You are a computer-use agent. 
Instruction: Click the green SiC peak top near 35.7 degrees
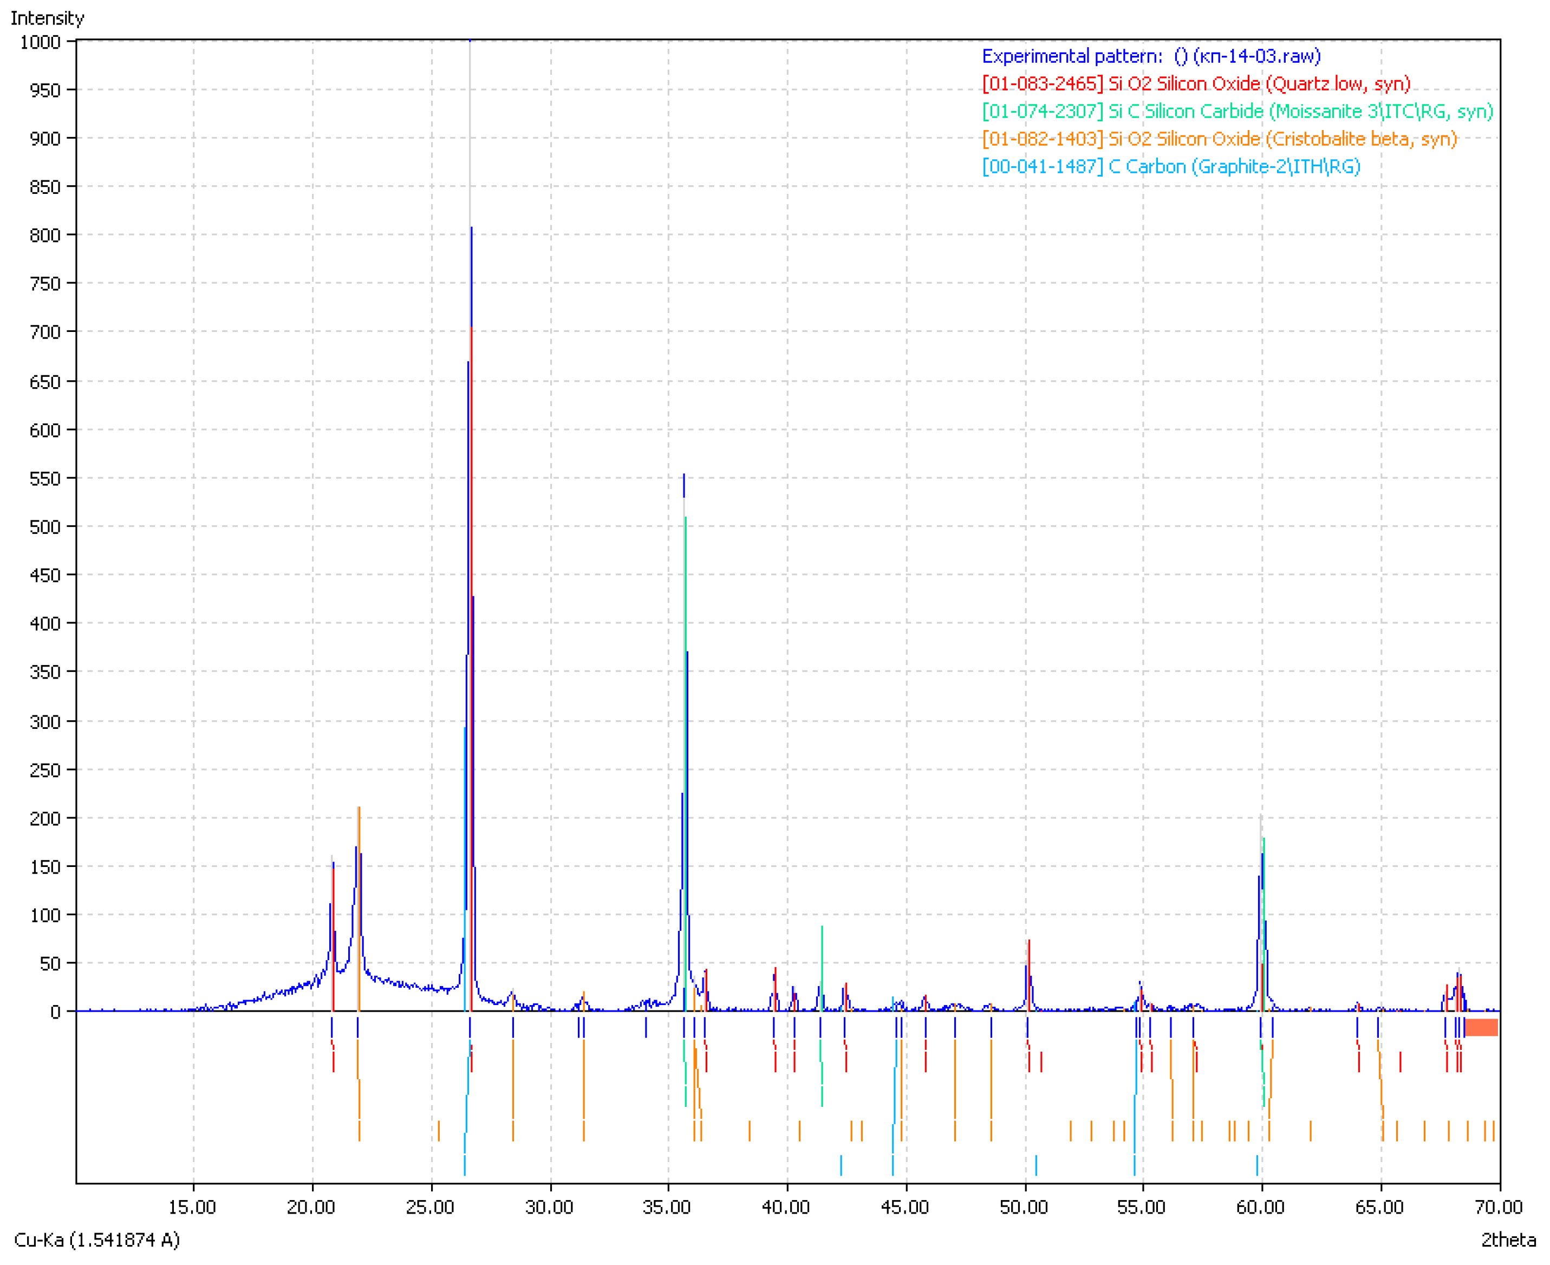tap(686, 519)
